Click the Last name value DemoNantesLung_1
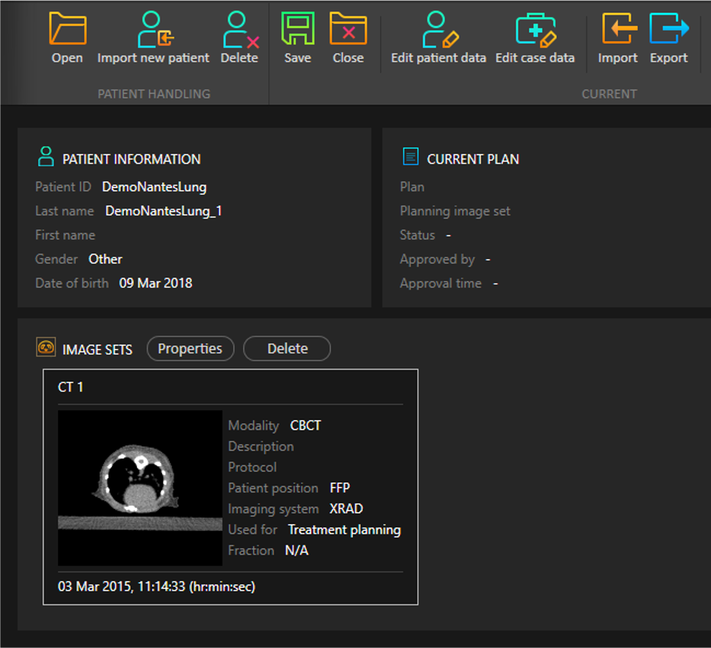Screen dimensions: 711x648 point(164,211)
